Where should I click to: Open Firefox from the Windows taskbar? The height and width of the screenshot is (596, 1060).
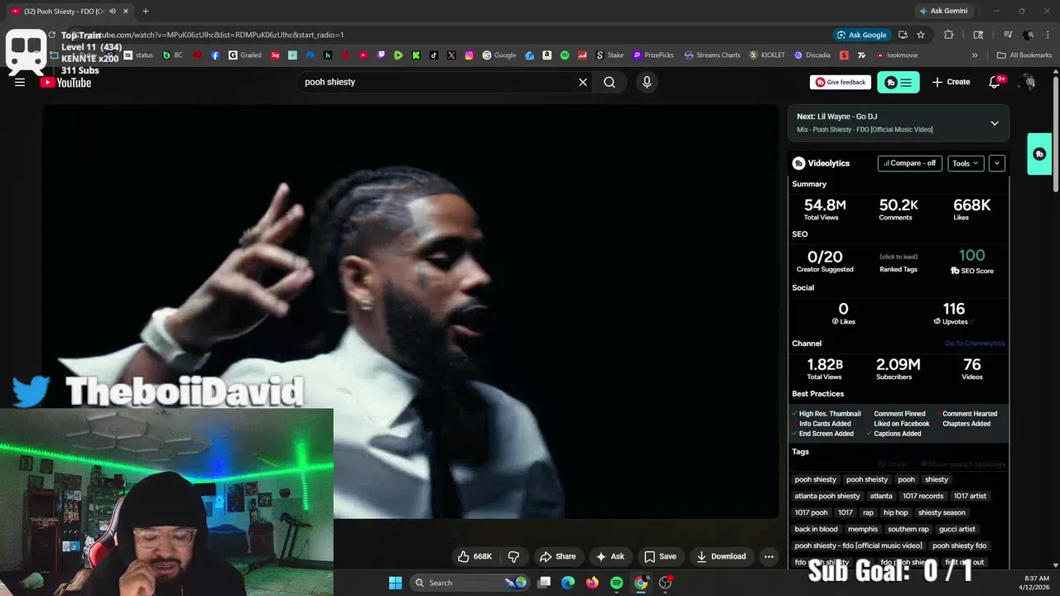(x=592, y=583)
